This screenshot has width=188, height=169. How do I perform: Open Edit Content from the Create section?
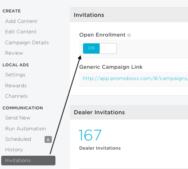(21, 32)
